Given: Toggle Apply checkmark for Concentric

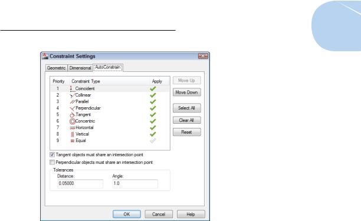Looking at the screenshot, I should [153, 121].
